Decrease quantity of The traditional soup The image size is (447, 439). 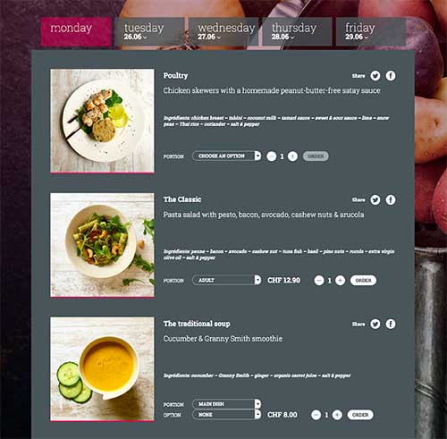(316, 415)
